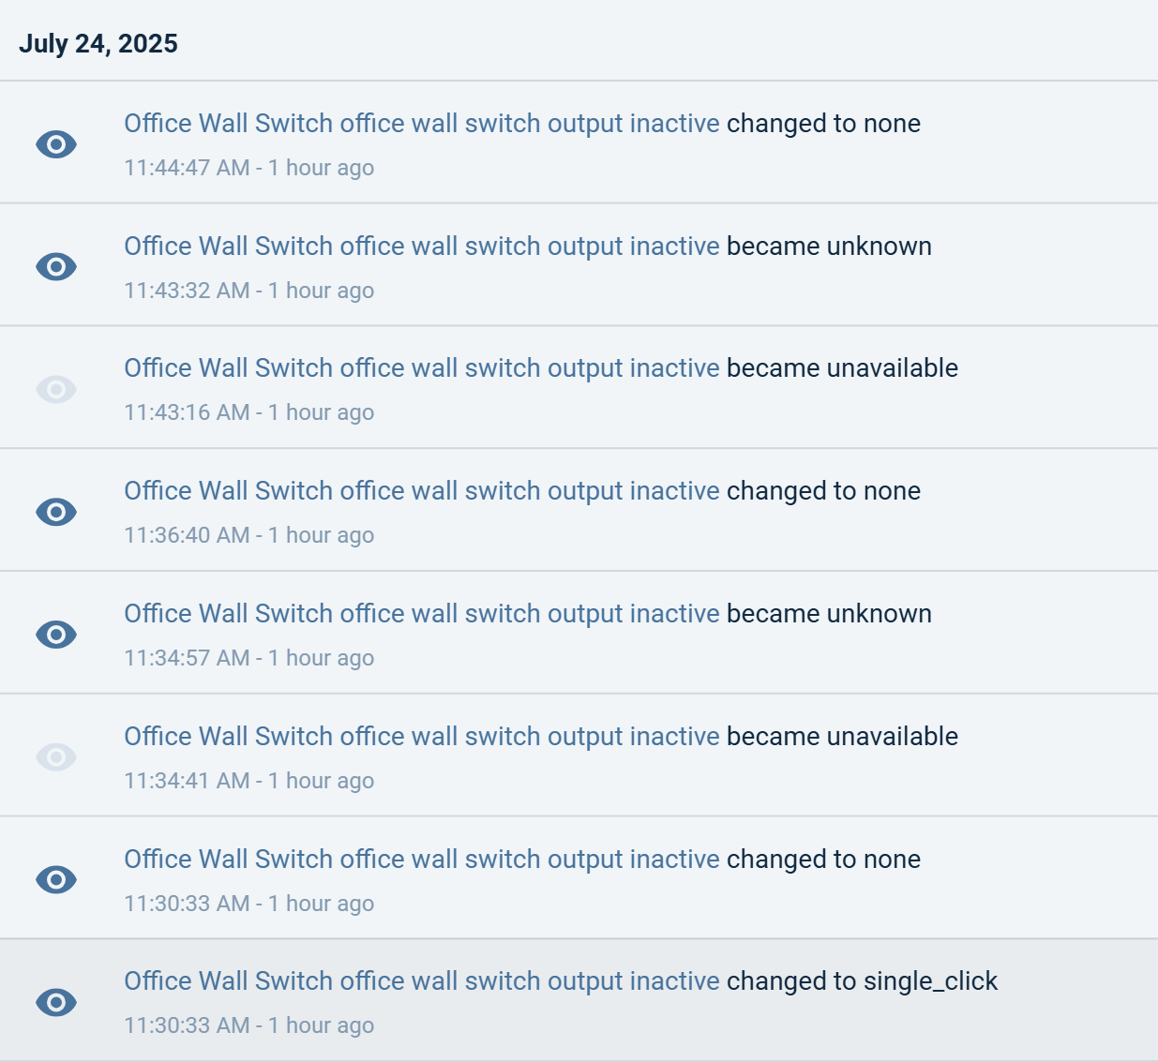Open the entity link in the single_click entry

point(422,981)
